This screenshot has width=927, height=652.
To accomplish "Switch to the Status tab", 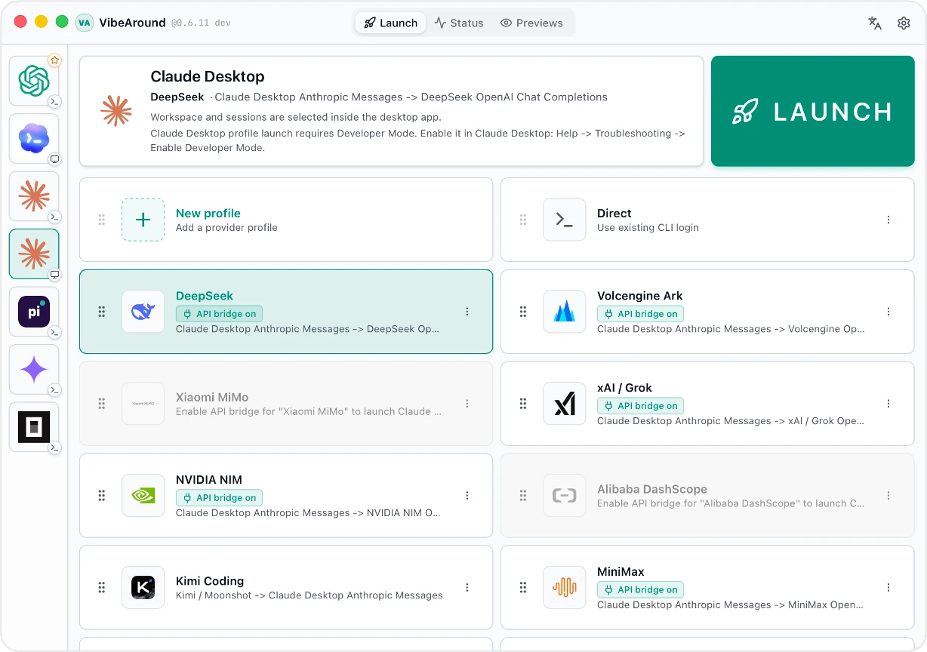I will (459, 23).
